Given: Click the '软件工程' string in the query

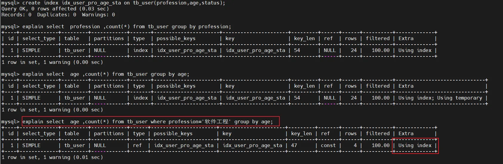Looking at the screenshot, I should pos(216,122).
